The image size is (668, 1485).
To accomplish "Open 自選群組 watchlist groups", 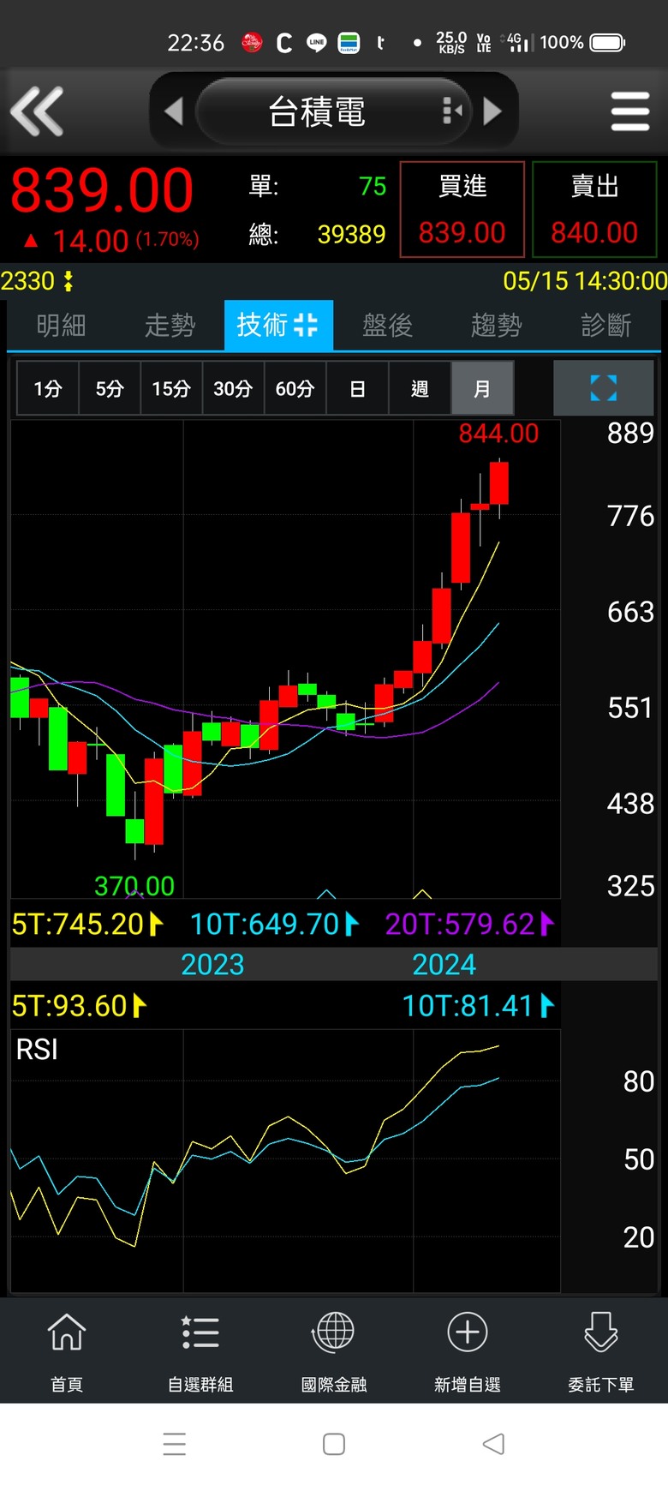I will pos(200,1352).
